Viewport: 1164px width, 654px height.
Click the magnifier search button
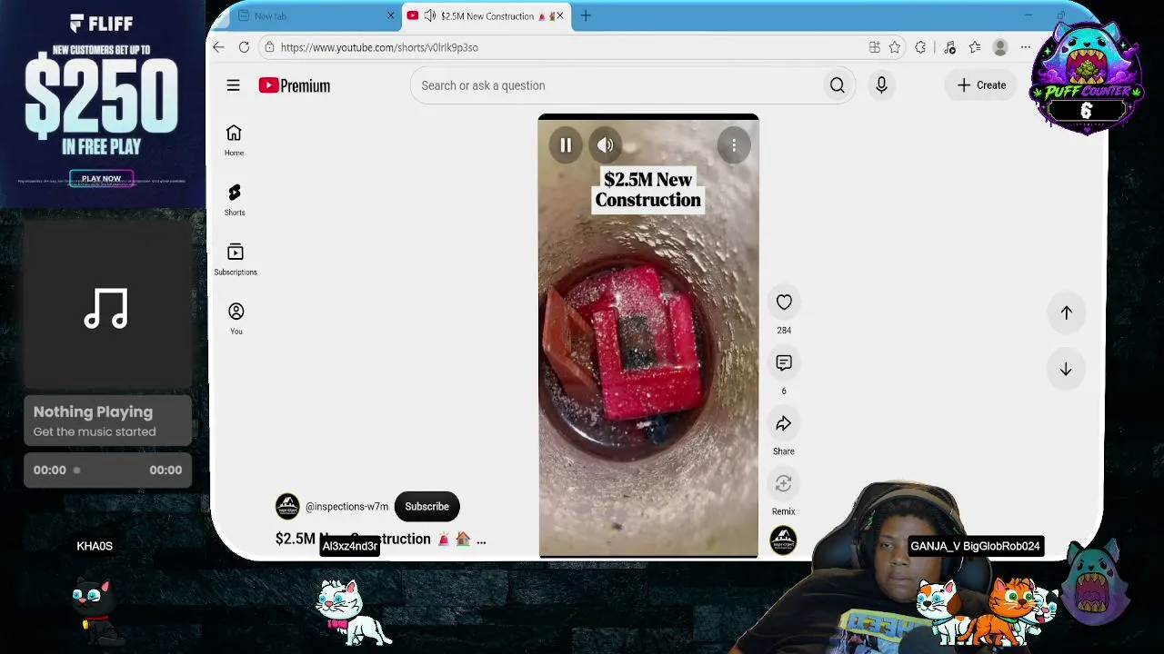pos(837,85)
